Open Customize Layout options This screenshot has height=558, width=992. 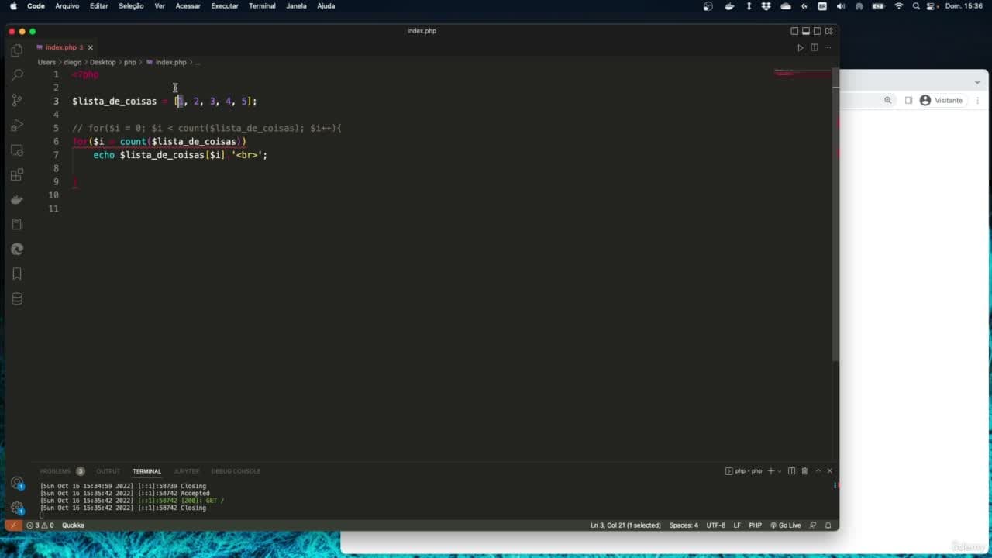pyautogui.click(x=829, y=31)
